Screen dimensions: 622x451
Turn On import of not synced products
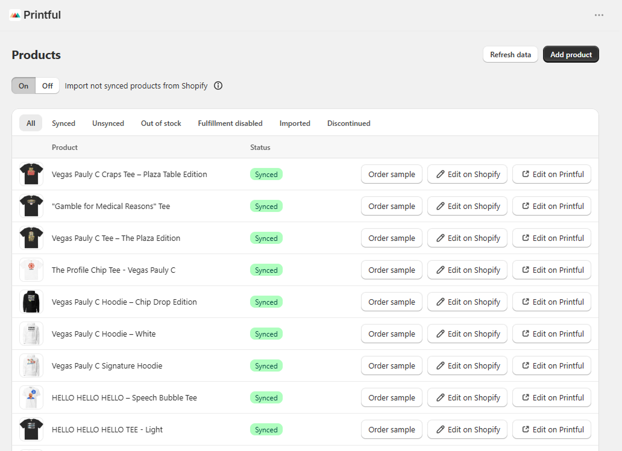(24, 86)
